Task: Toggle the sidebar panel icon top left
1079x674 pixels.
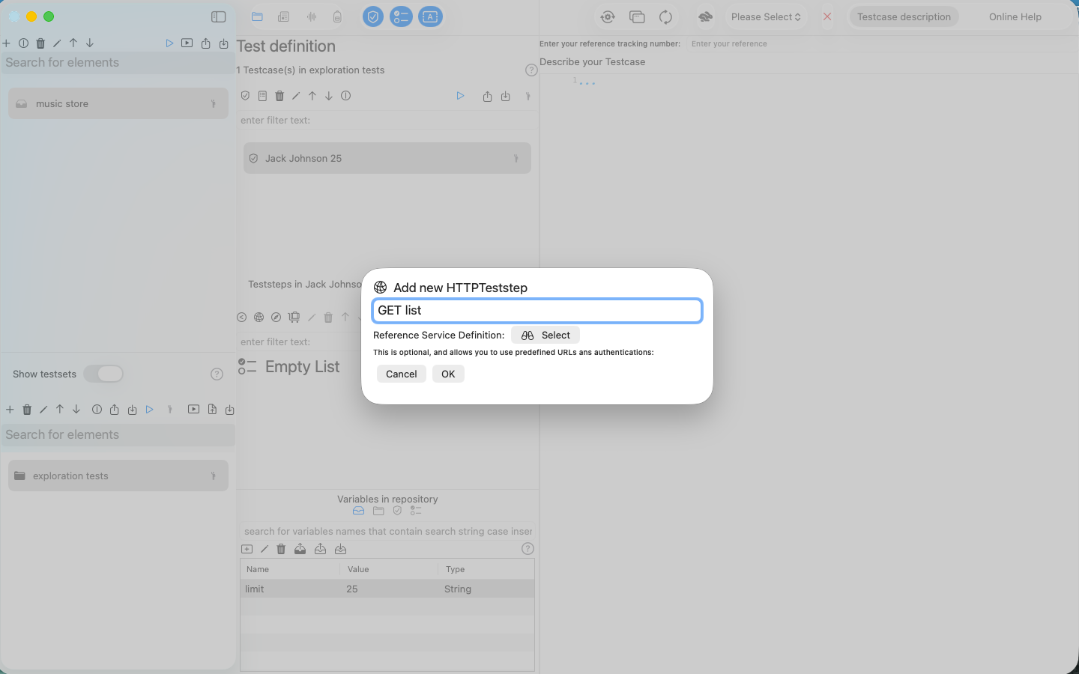Action: 218,16
